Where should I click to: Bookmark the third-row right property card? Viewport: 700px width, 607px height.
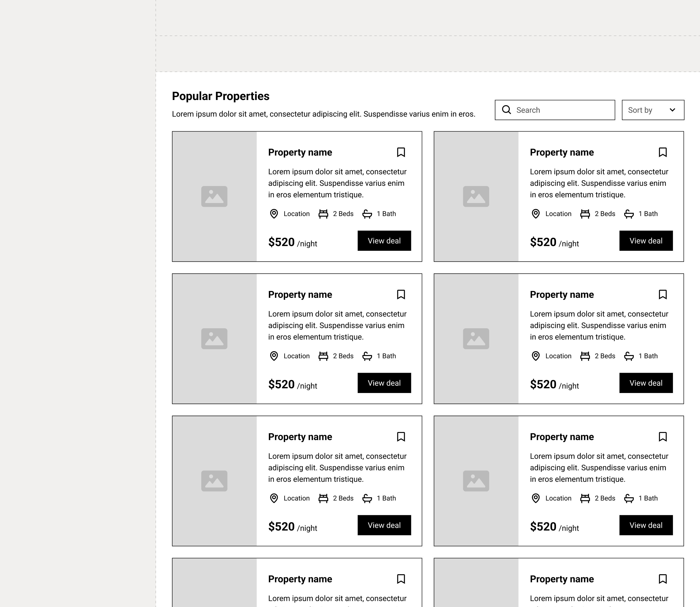(663, 437)
